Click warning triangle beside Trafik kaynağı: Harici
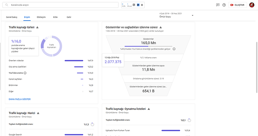The width and height of the screenshot is (258, 136). click(38, 113)
